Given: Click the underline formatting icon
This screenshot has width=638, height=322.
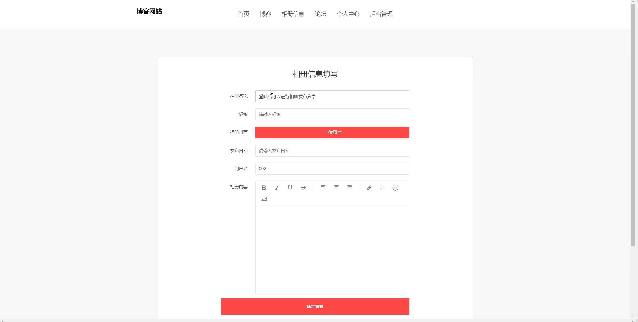Looking at the screenshot, I should click(290, 188).
